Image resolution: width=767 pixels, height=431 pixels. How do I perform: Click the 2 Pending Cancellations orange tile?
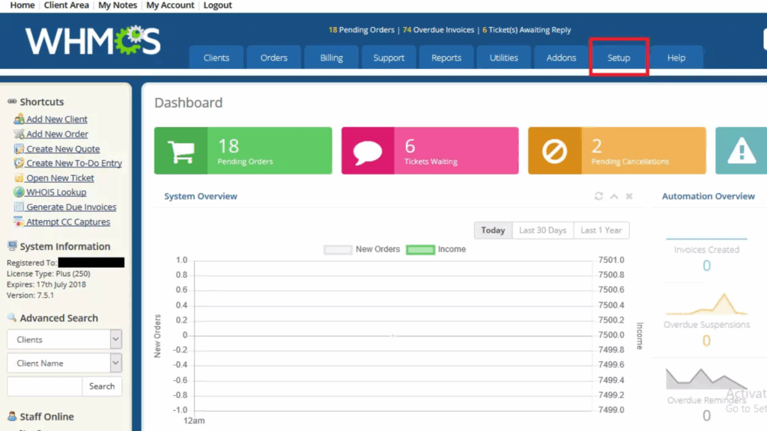coord(617,150)
